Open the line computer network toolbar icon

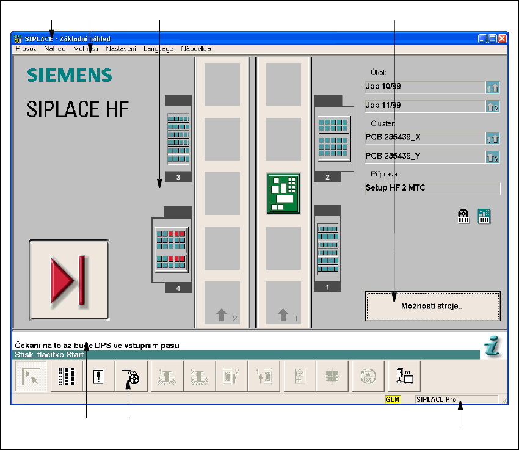tap(404, 376)
